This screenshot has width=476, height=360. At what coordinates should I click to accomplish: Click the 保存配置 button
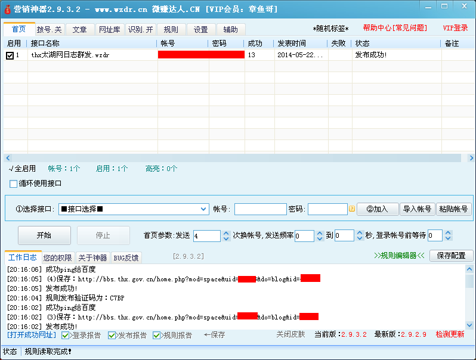451,256
